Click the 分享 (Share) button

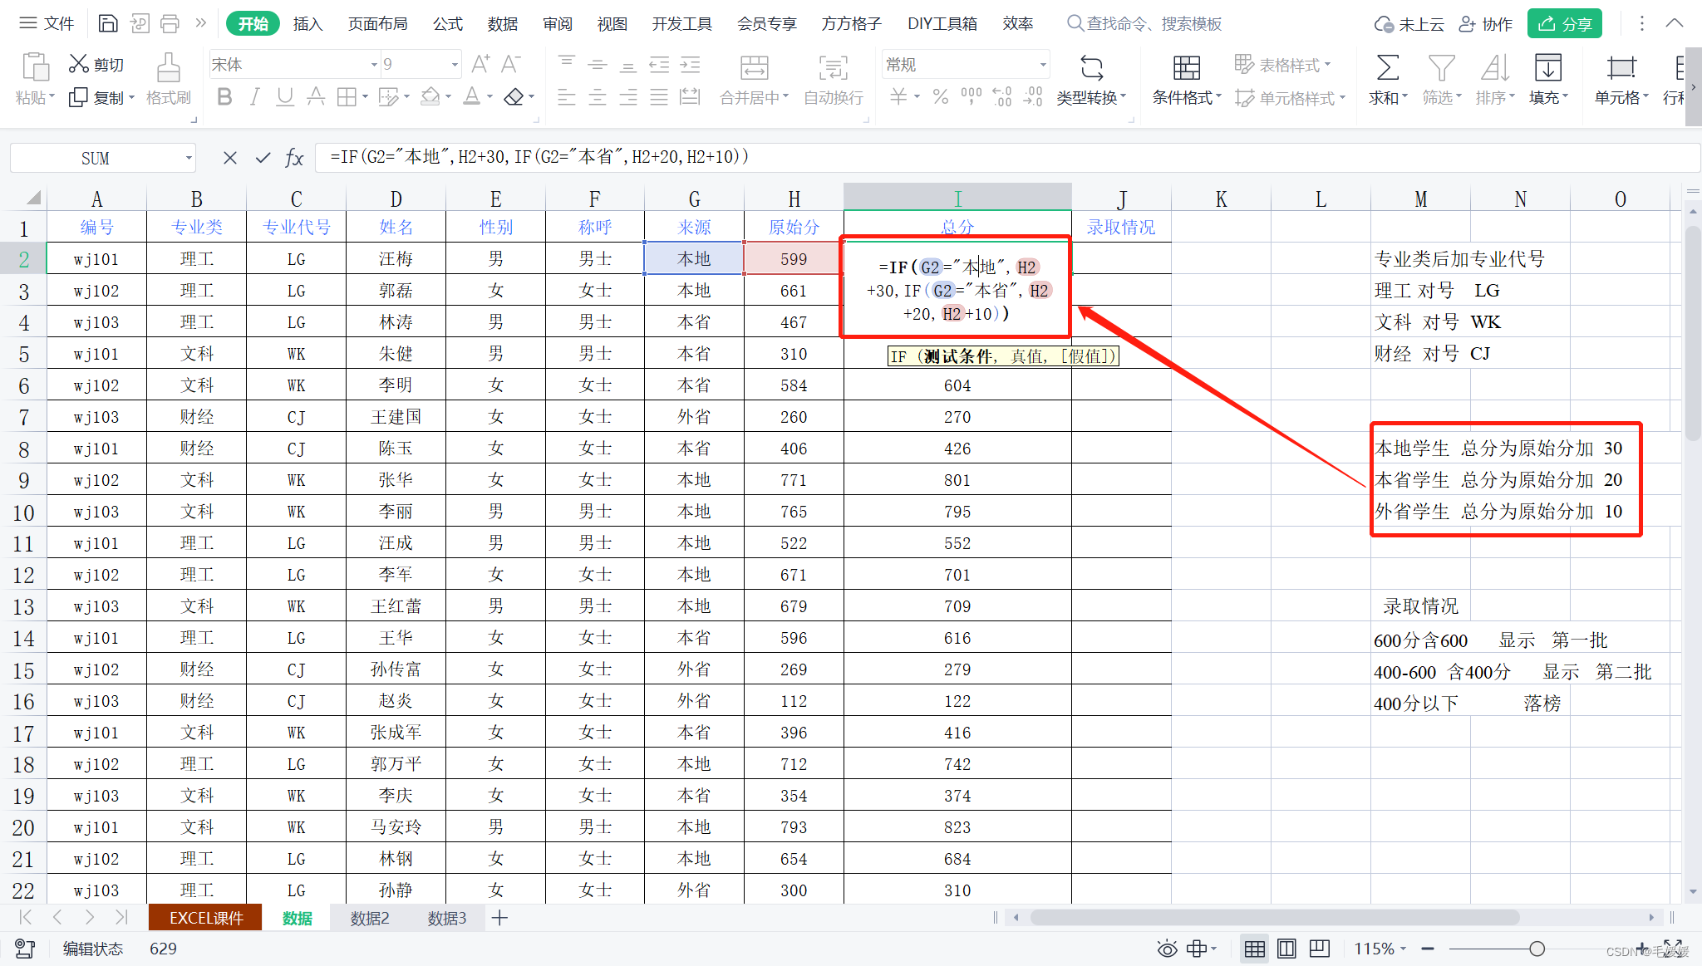[x=1564, y=24]
